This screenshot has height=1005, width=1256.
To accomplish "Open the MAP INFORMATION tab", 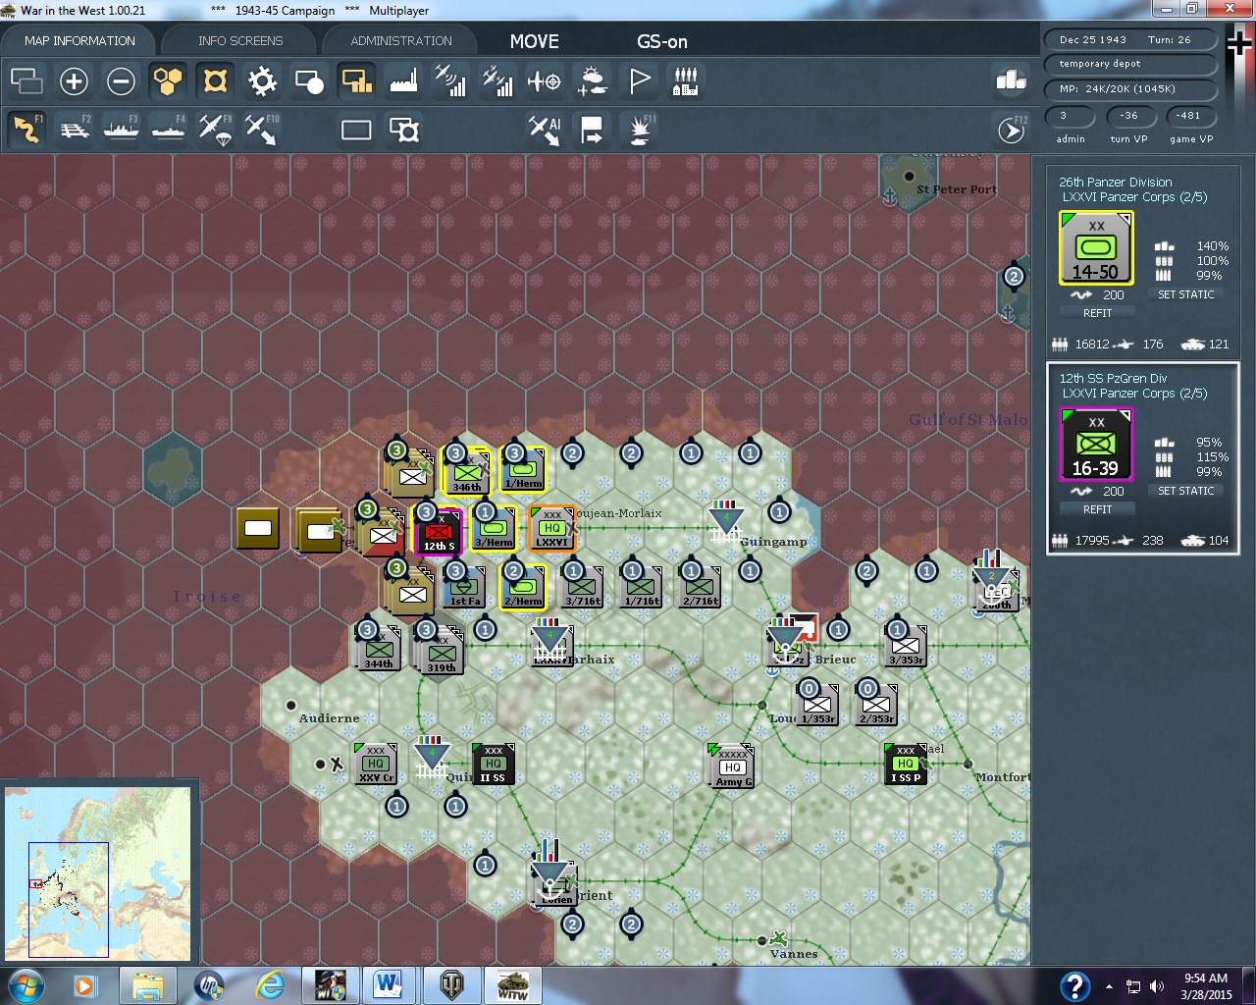I will tap(79, 40).
